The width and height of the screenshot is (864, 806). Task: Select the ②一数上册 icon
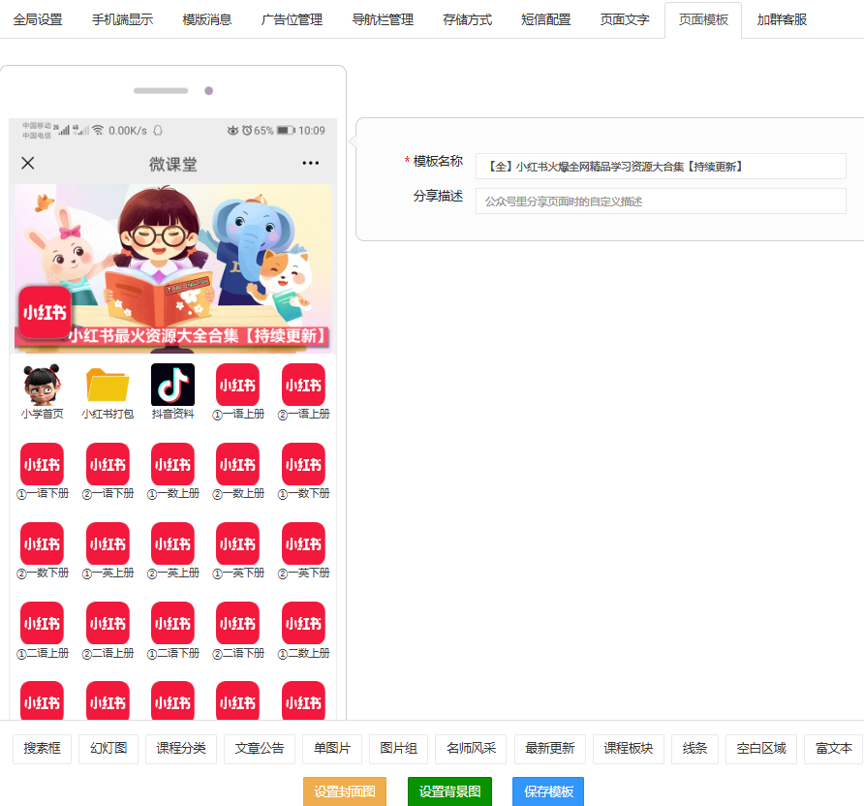[x=237, y=465]
